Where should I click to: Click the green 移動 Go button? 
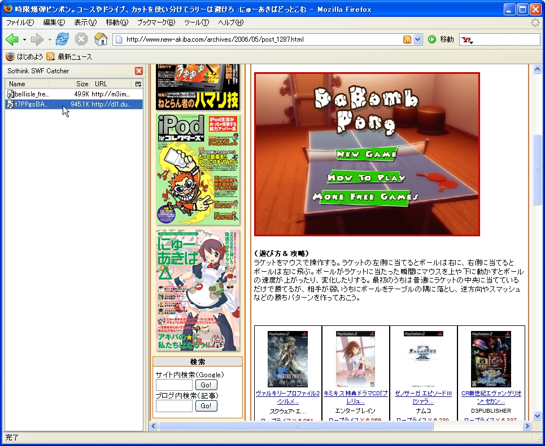pyautogui.click(x=441, y=39)
